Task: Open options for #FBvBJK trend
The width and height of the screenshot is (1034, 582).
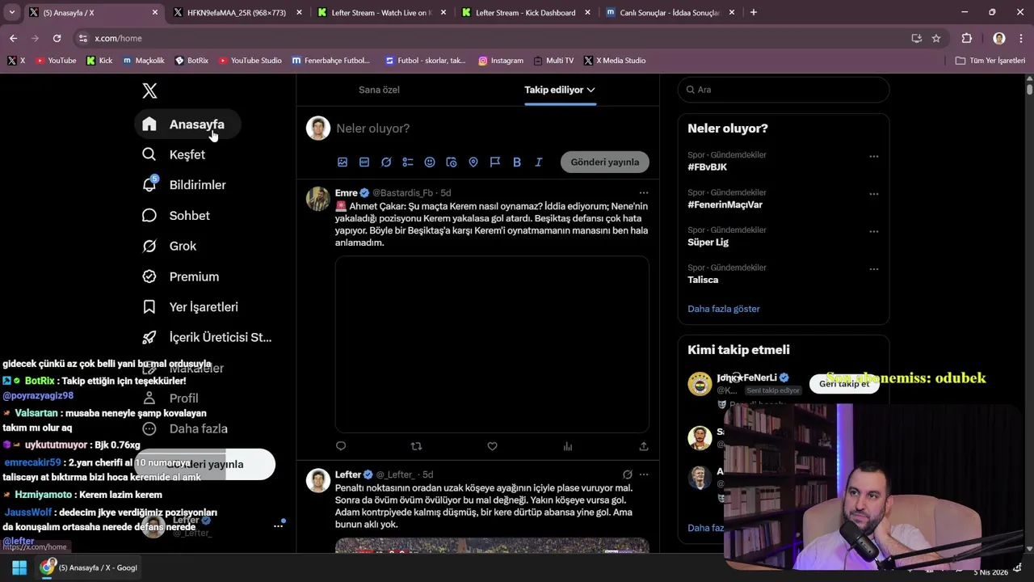Action: point(873,156)
